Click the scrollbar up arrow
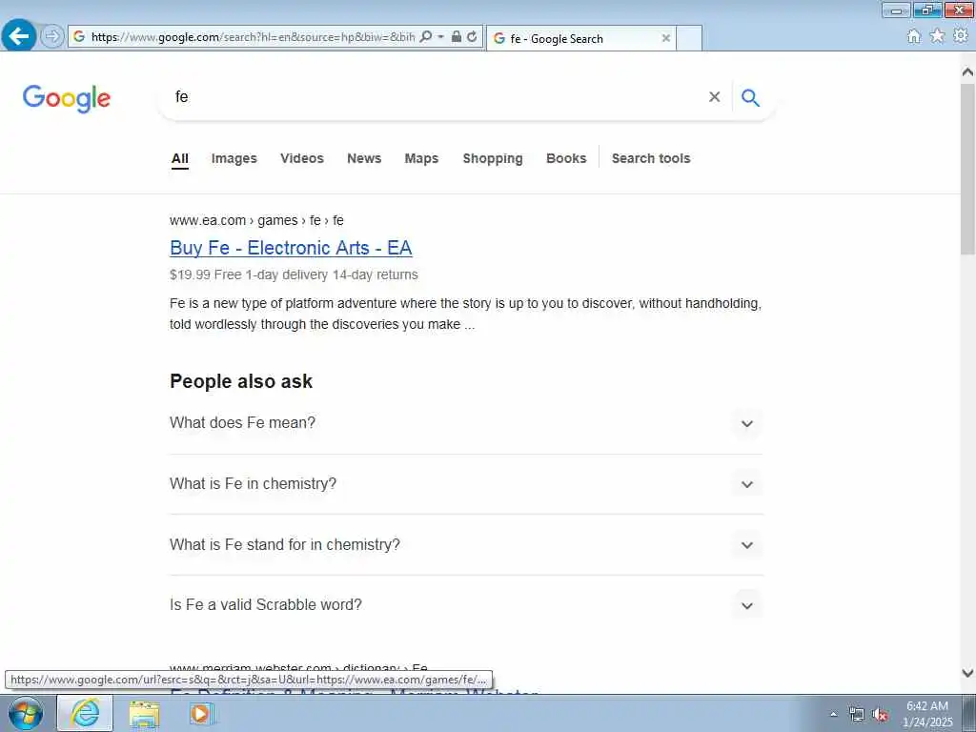The image size is (976, 732). [967, 72]
